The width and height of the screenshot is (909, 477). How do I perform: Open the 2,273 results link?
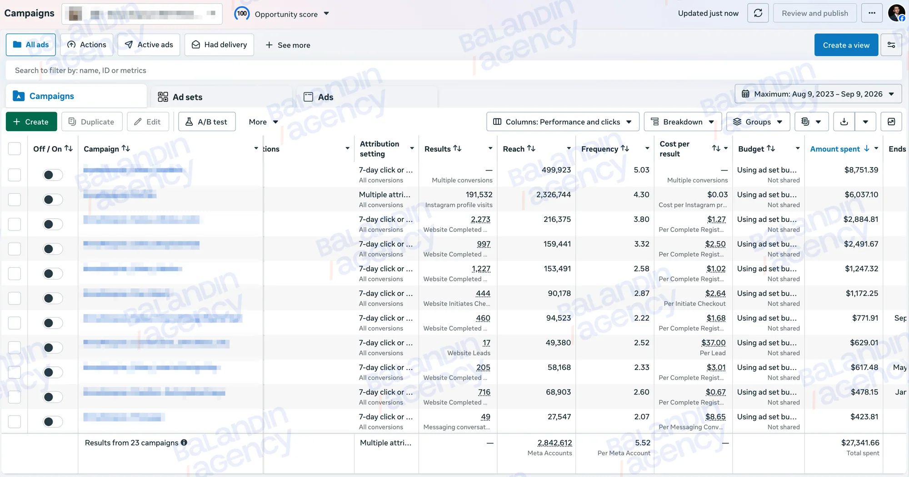(x=480, y=220)
